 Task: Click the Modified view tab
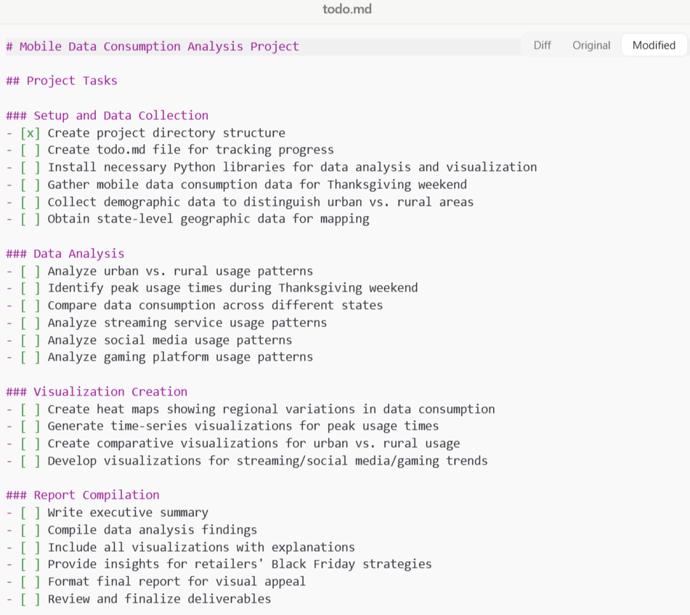(x=654, y=45)
